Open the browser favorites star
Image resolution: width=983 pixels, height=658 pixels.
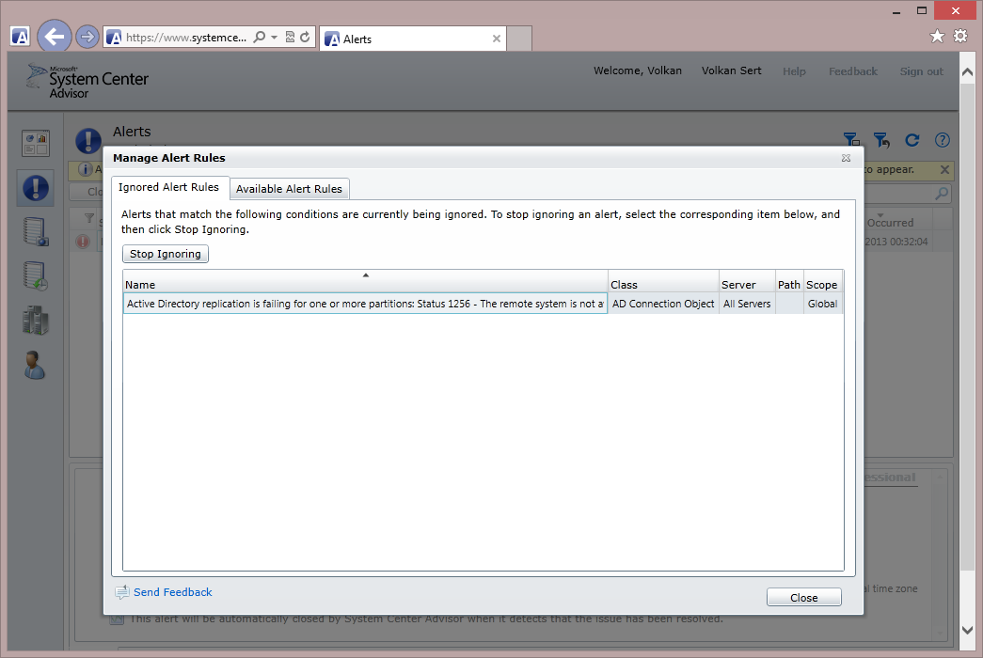(937, 37)
